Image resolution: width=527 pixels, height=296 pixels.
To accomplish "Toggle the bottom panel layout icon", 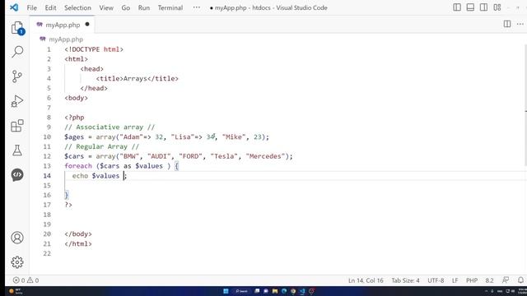I will click(470, 7).
